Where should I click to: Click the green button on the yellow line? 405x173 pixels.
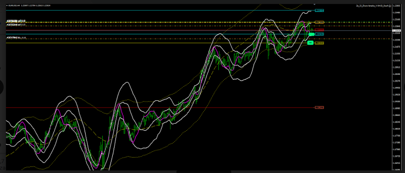point(310,43)
